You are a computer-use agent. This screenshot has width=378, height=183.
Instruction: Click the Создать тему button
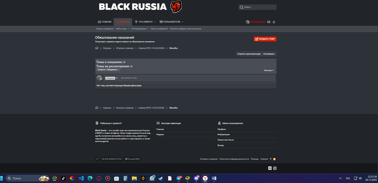coord(265,39)
